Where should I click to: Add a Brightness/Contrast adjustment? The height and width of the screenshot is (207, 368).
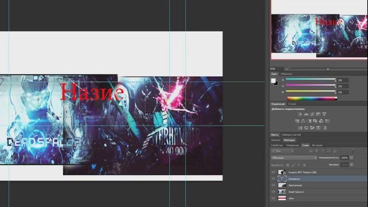pos(300,114)
